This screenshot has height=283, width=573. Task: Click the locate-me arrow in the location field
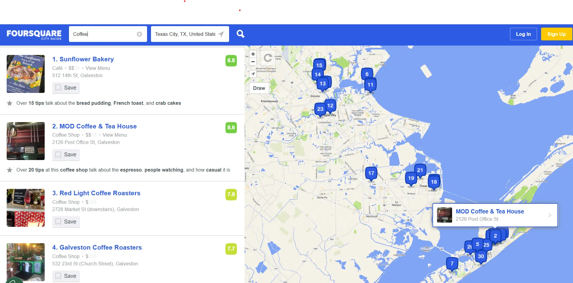pyautogui.click(x=221, y=34)
